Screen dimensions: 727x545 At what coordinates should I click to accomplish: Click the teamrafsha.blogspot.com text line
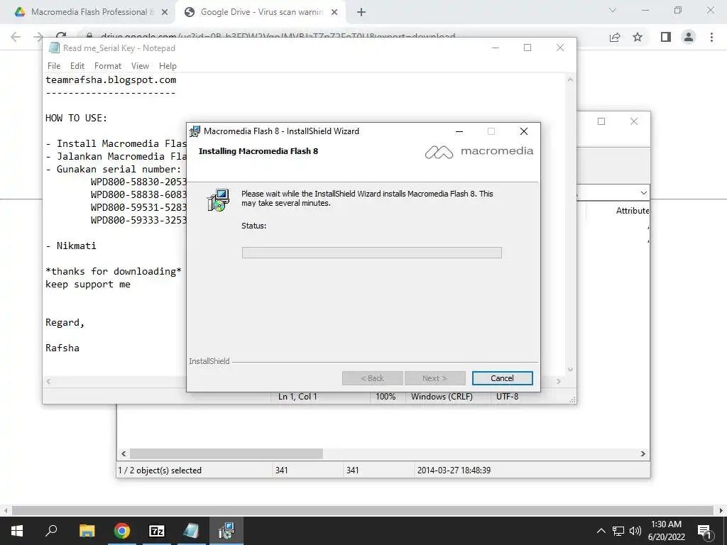point(111,79)
